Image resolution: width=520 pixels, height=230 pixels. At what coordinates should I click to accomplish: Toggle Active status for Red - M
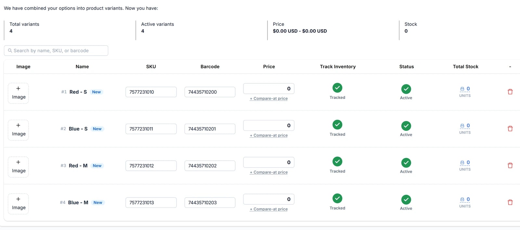click(x=406, y=163)
